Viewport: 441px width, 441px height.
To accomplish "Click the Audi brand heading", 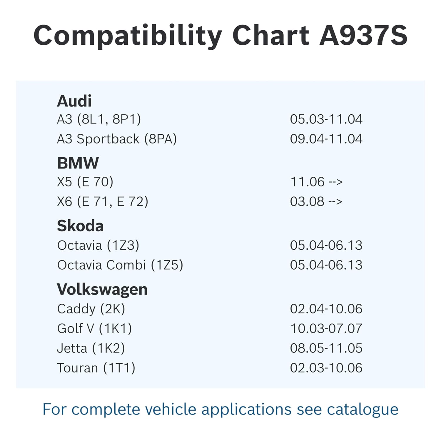I will click(x=74, y=101).
